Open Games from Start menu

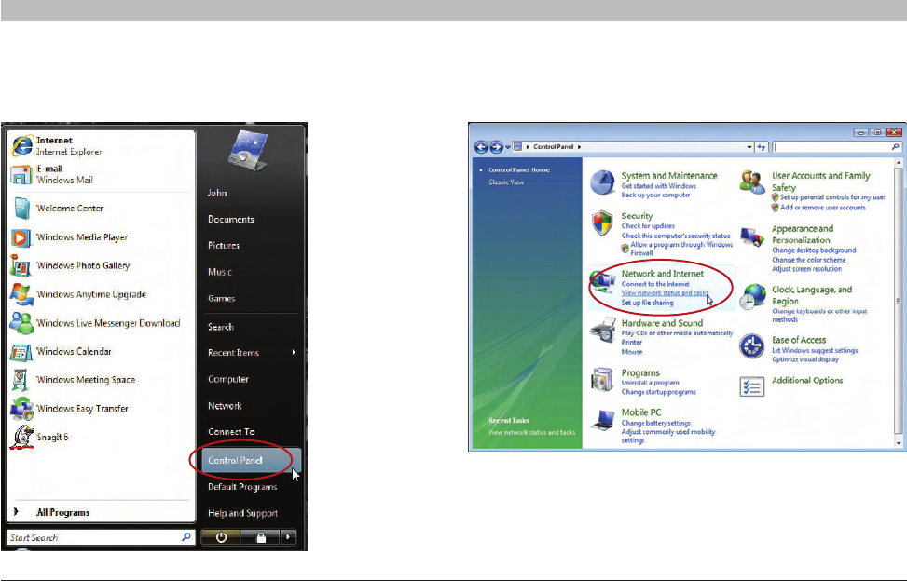point(222,299)
